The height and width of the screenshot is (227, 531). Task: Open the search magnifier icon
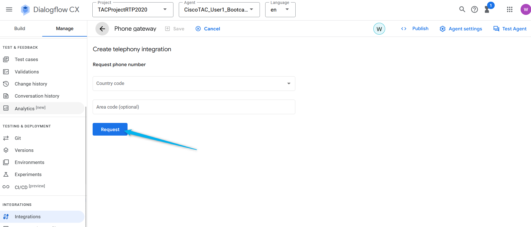point(462,9)
